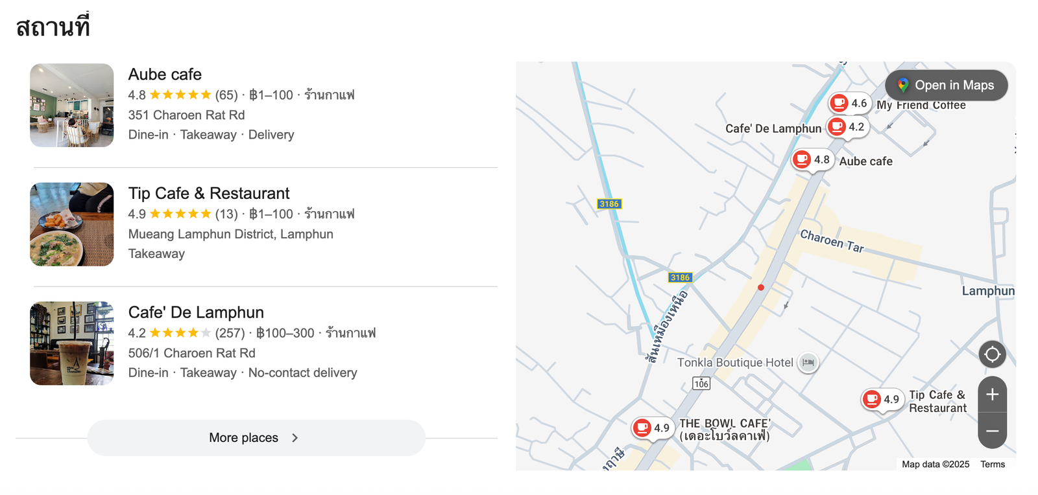The image size is (1038, 495).
Task: Open the Aube cafe listing title
Action: tap(165, 75)
